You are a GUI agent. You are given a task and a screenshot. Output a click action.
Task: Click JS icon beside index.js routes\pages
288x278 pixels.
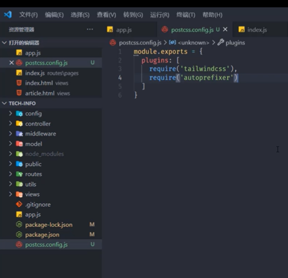click(19, 73)
